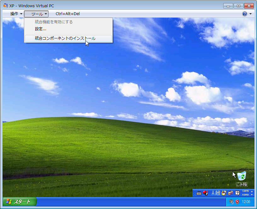Image resolution: width=257 pixels, height=209 pixels.
Task: Choose 統合コンポーネントのインストール menu item
Action: tap(68, 38)
